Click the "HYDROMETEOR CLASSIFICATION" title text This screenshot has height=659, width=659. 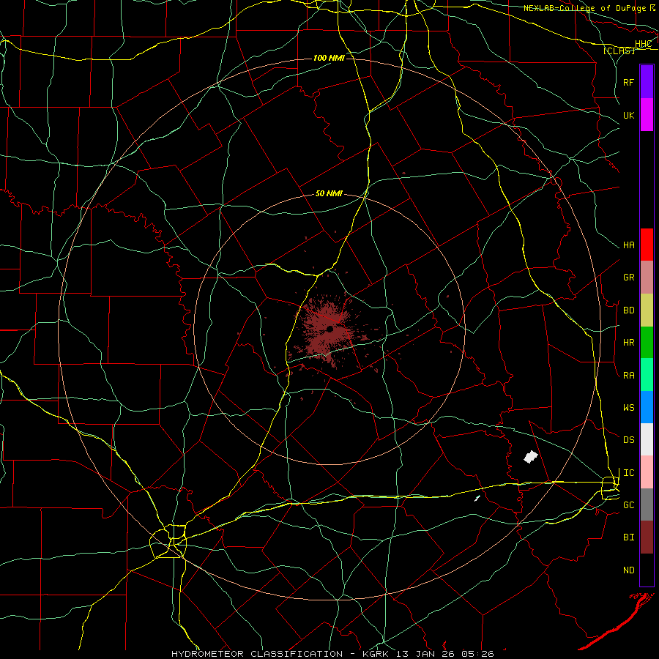(257, 654)
